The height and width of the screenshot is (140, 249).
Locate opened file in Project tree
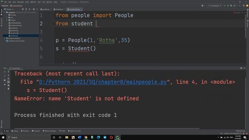pyautogui.click(x=23, y=9)
